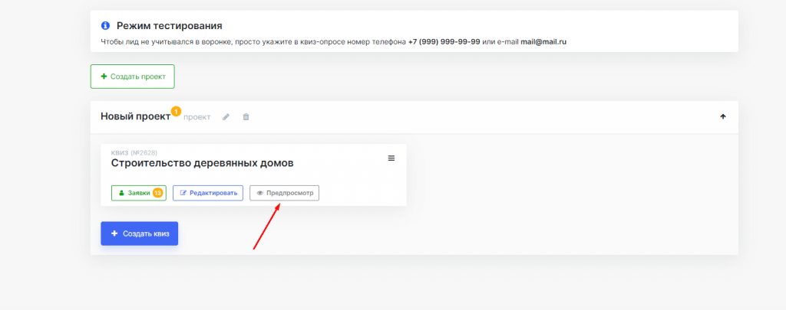Click the Редактировать button
This screenshot has height=310, width=786.
tap(208, 193)
